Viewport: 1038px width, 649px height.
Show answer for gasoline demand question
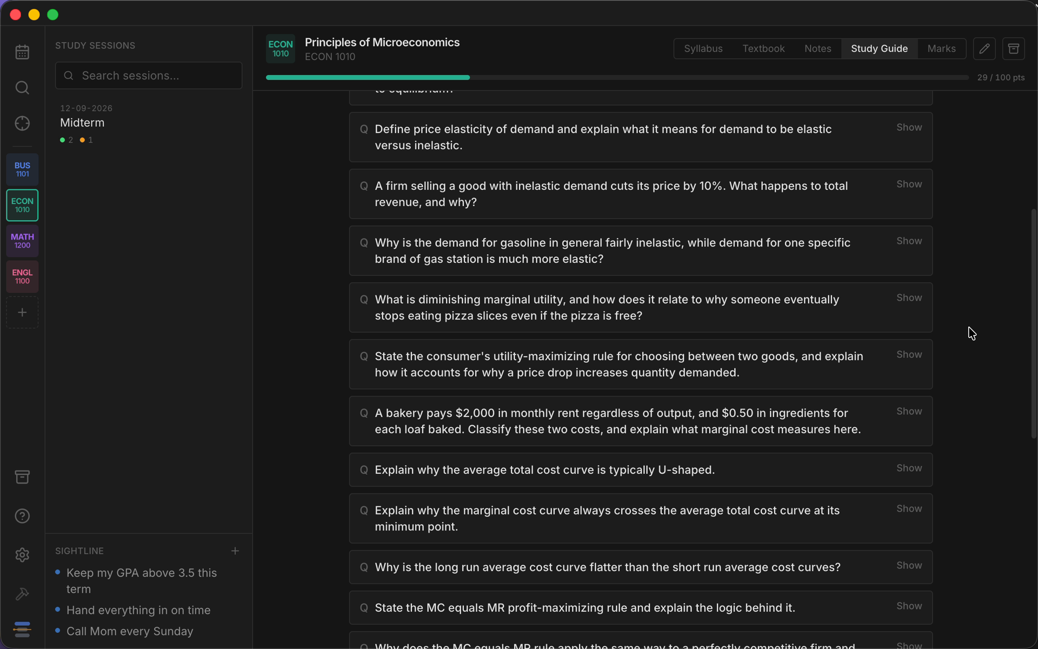[909, 241]
